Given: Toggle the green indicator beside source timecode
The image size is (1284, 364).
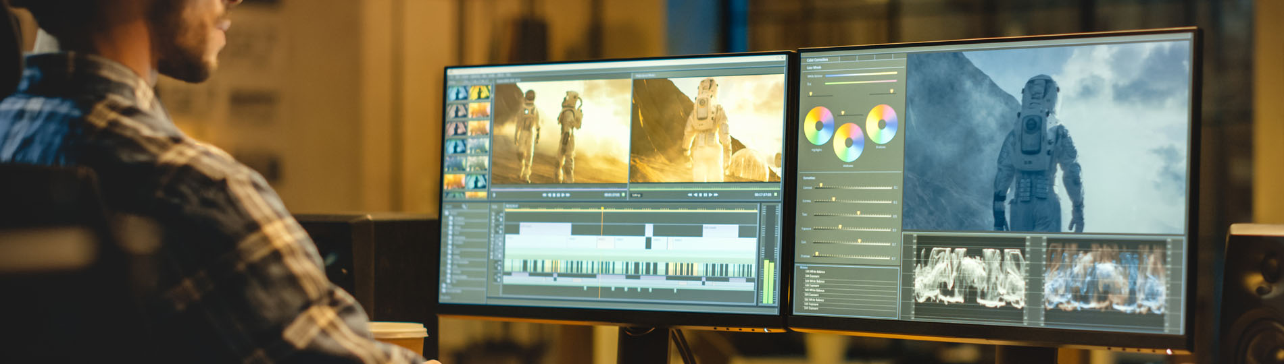Looking at the screenshot, I should tap(624, 195).
